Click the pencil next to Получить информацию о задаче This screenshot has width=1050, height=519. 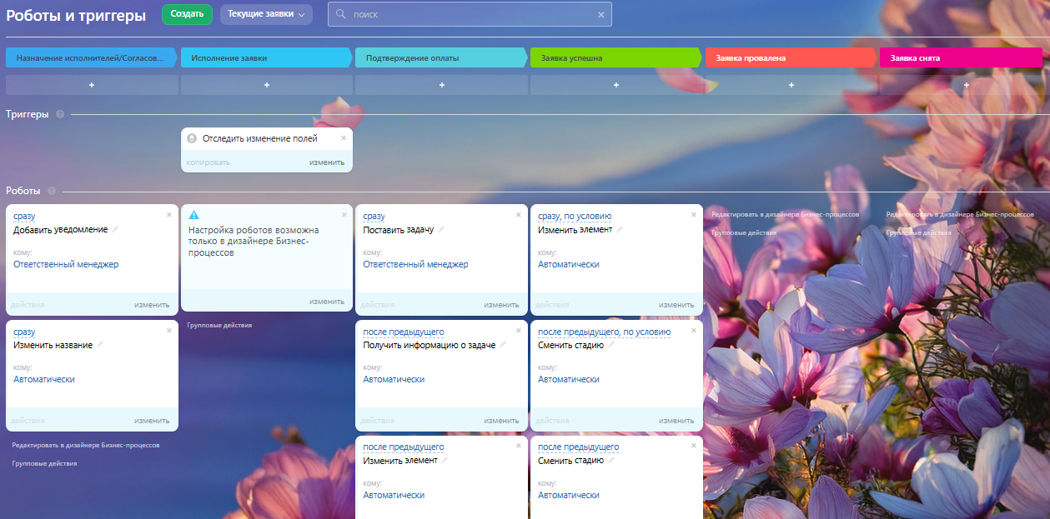tap(503, 345)
